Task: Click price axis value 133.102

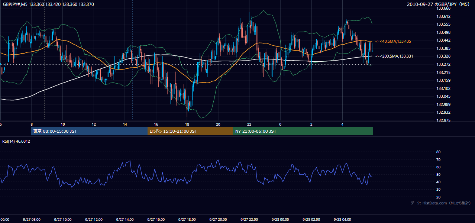Action: click(x=443, y=88)
